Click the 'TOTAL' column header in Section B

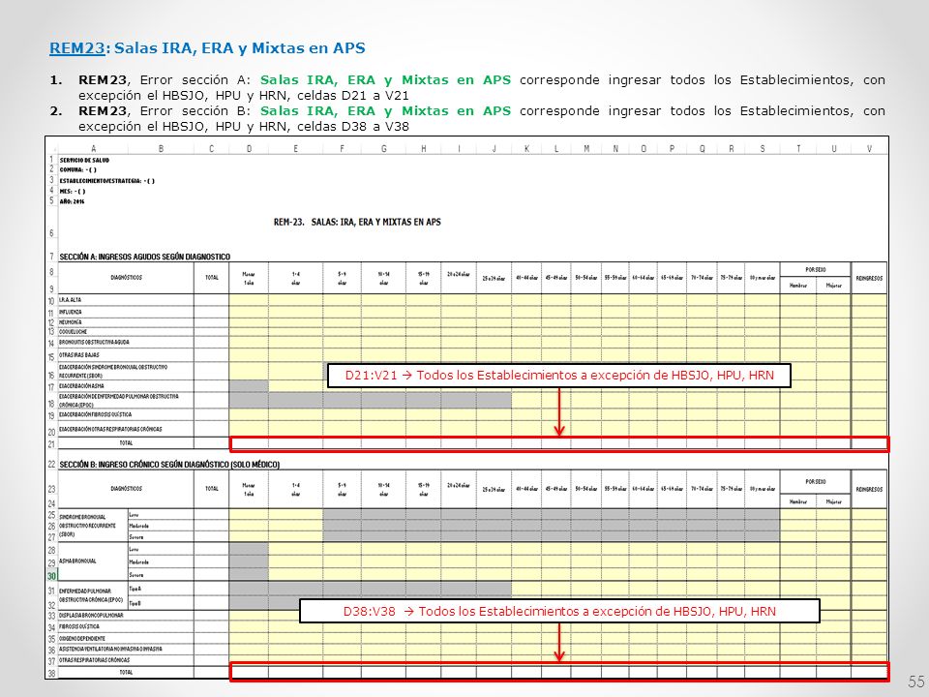(212, 489)
